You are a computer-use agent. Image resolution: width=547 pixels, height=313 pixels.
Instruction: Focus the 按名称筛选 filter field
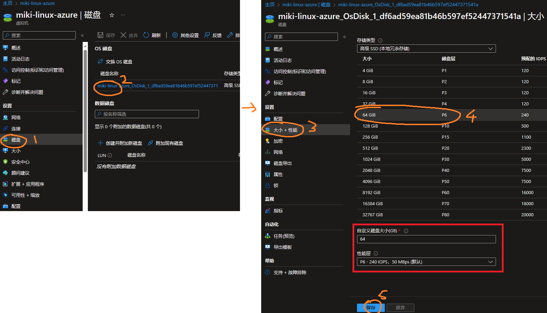coord(147,114)
